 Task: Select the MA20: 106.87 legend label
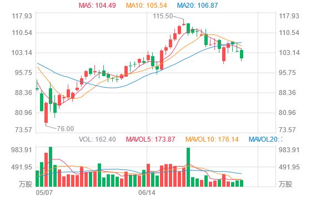click(197, 6)
